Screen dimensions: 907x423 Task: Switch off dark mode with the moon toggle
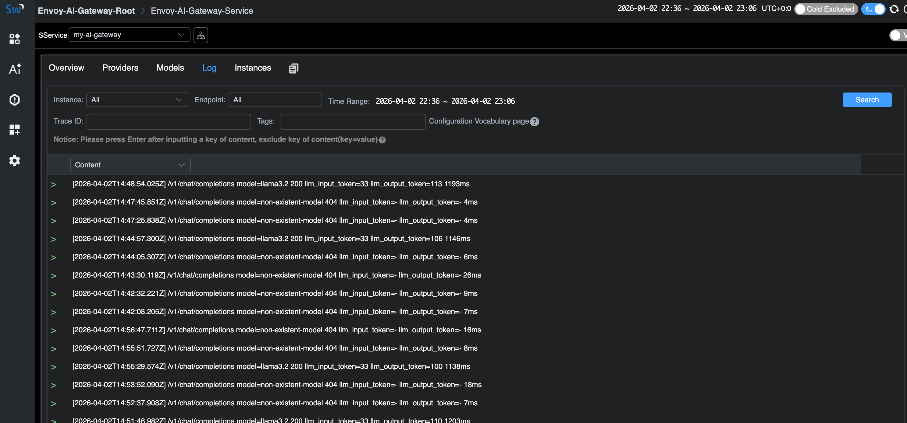click(873, 9)
